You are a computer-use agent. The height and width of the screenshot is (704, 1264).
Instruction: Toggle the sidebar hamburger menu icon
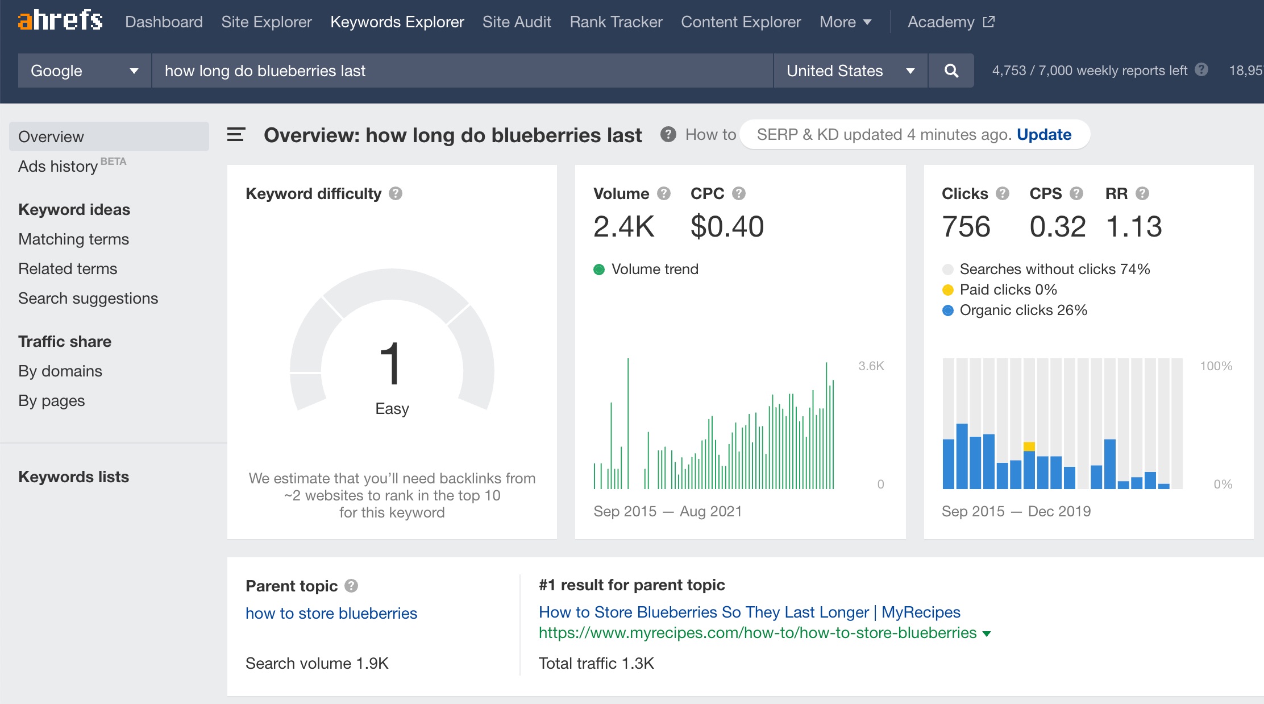coord(236,135)
